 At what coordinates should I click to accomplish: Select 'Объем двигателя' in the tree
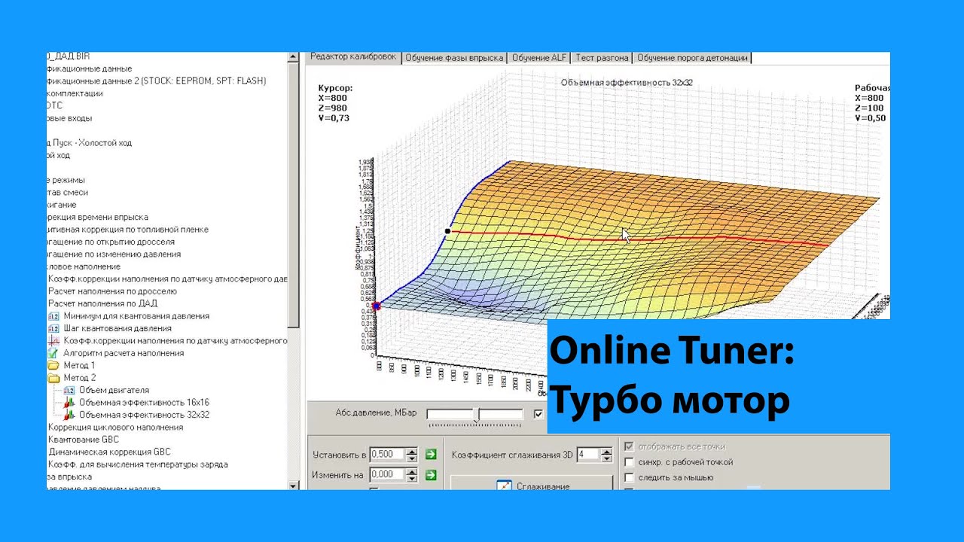pos(114,390)
